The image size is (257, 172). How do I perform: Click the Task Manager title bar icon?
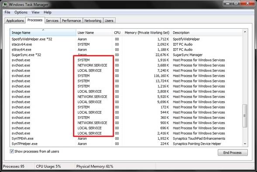click(x=5, y=4)
